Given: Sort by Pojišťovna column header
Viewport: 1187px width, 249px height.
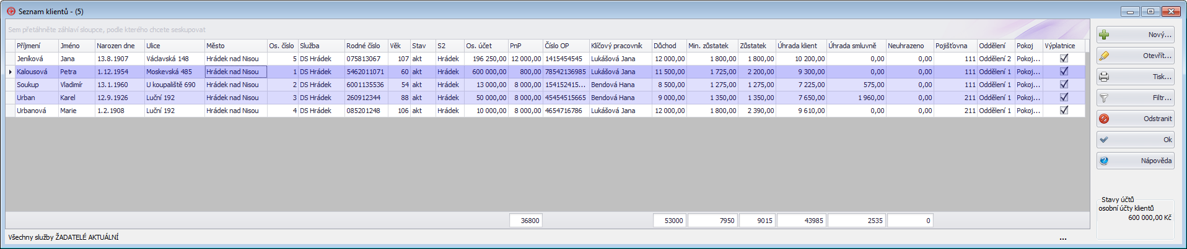Looking at the screenshot, I should pyautogui.click(x=955, y=46).
